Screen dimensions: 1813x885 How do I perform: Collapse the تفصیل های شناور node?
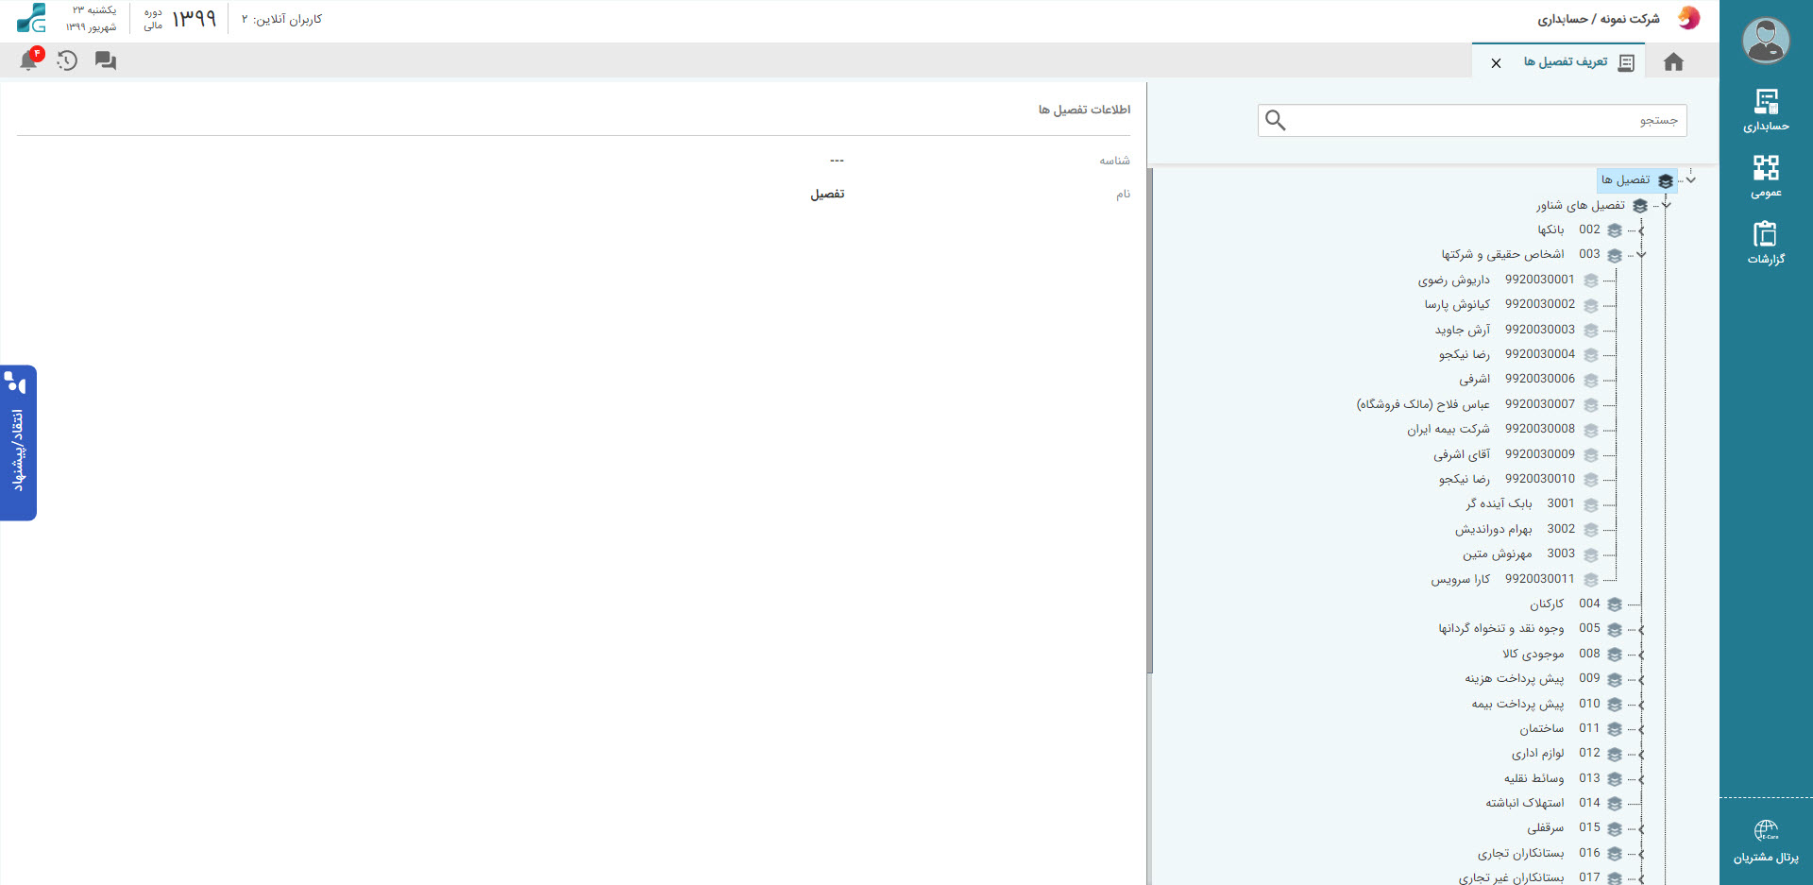point(1666,205)
